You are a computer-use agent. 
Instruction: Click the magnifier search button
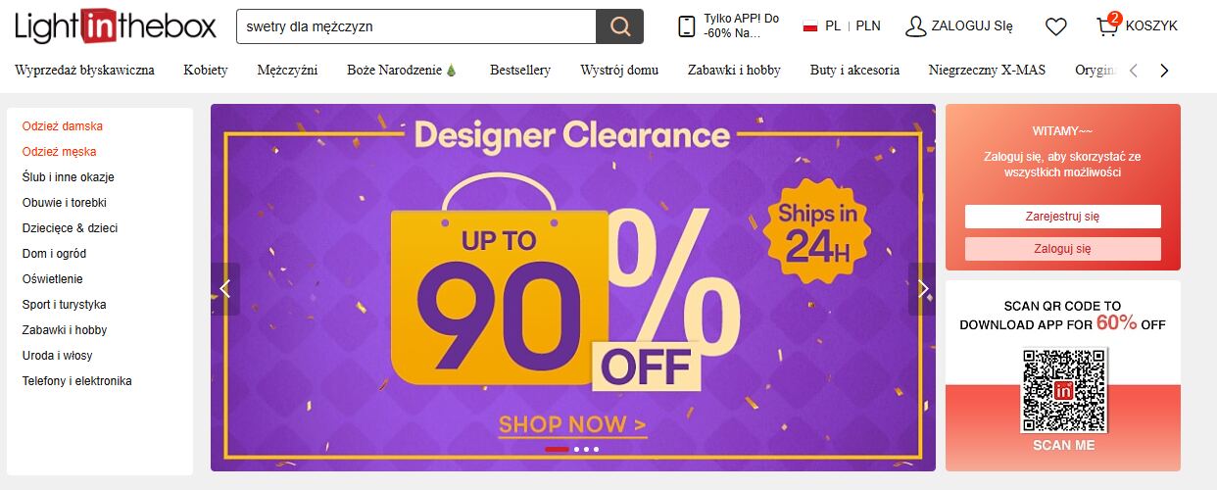(x=619, y=26)
